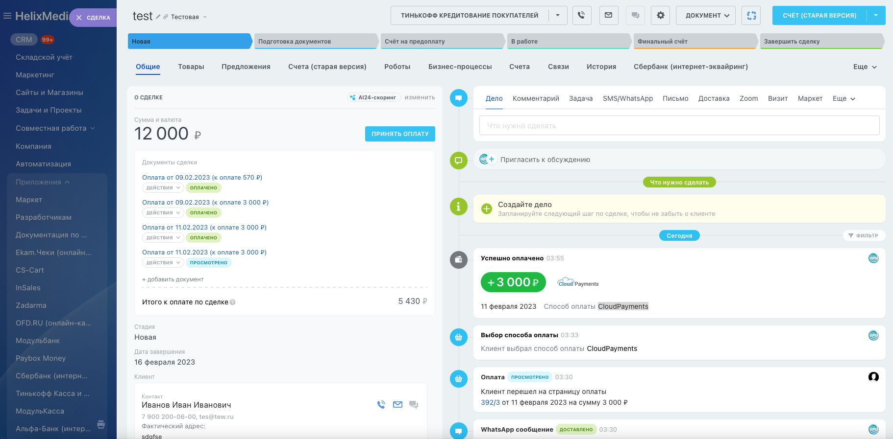This screenshot has width=893, height=439.
Task: Switch to the Предложения tab
Action: click(246, 67)
